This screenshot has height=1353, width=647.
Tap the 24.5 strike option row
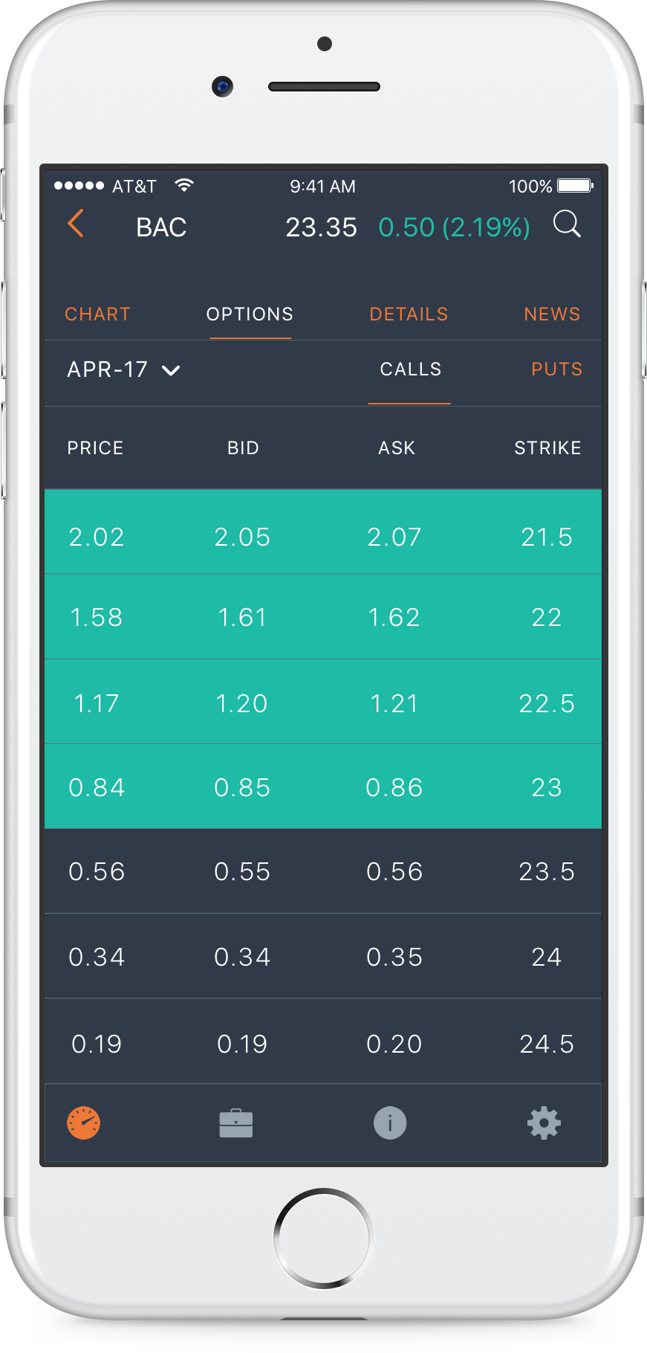(323, 1044)
